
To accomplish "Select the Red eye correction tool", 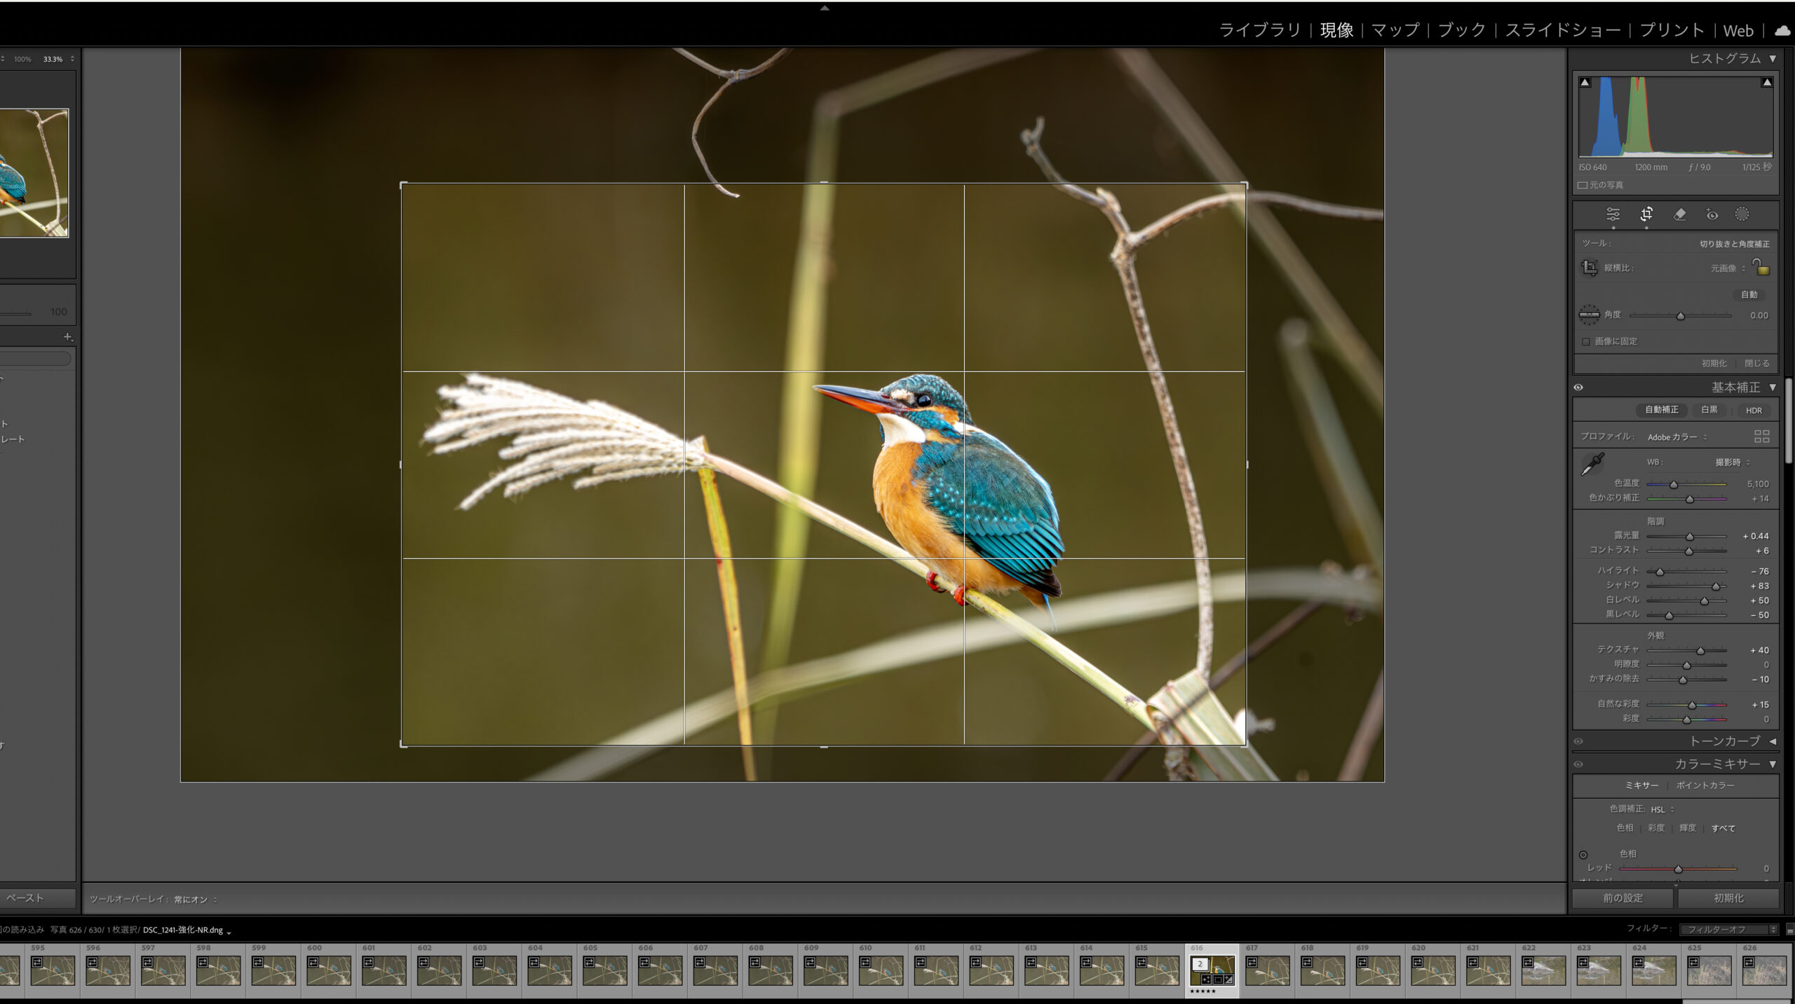I will (1712, 214).
